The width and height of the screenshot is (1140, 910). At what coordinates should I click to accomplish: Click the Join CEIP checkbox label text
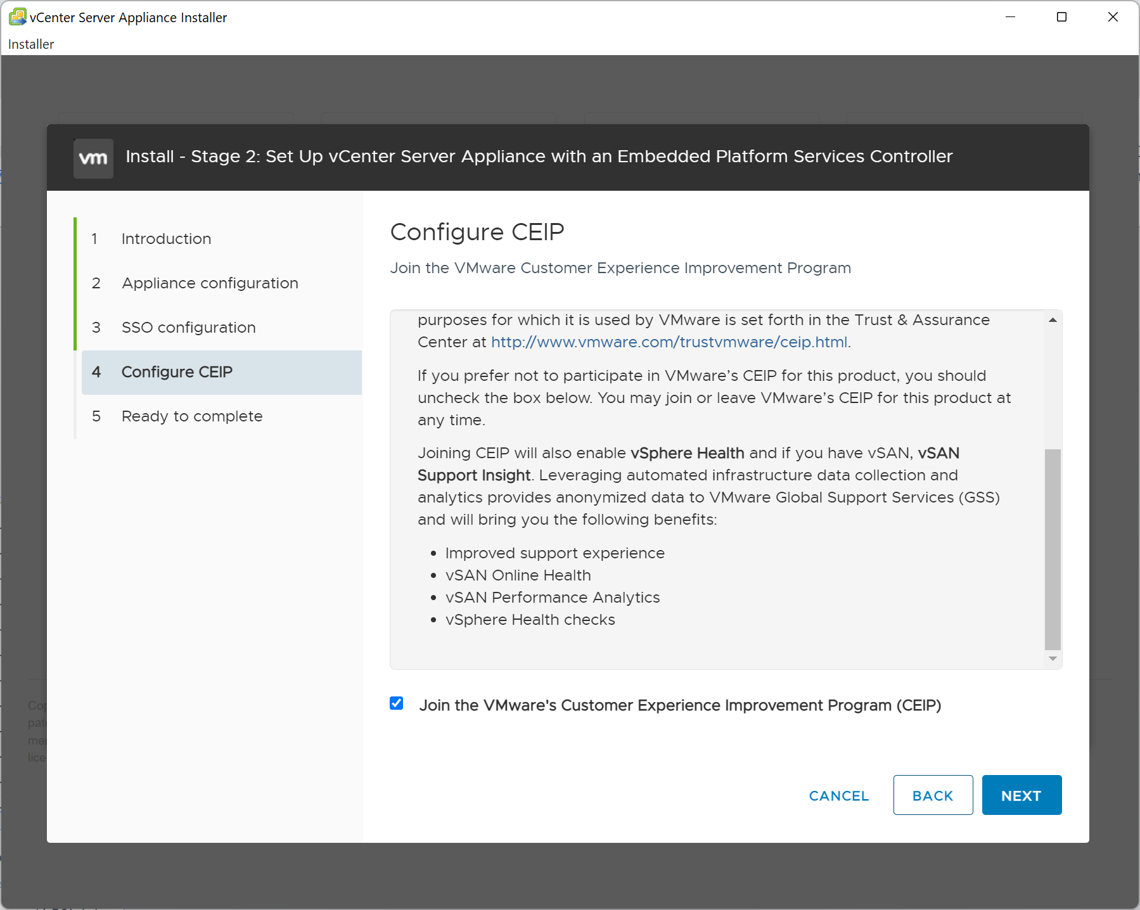point(680,705)
